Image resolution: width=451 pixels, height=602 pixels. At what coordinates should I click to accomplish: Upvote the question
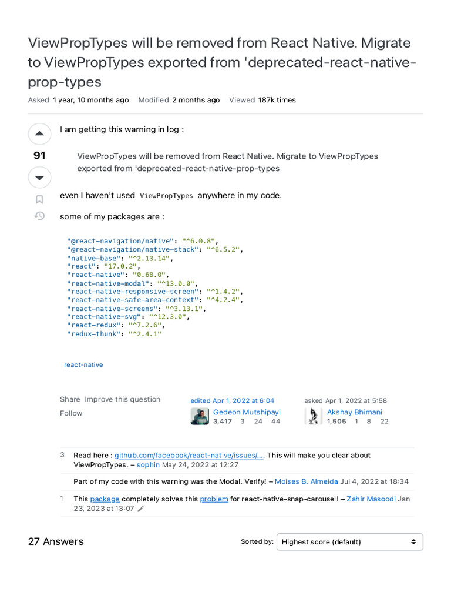39,134
